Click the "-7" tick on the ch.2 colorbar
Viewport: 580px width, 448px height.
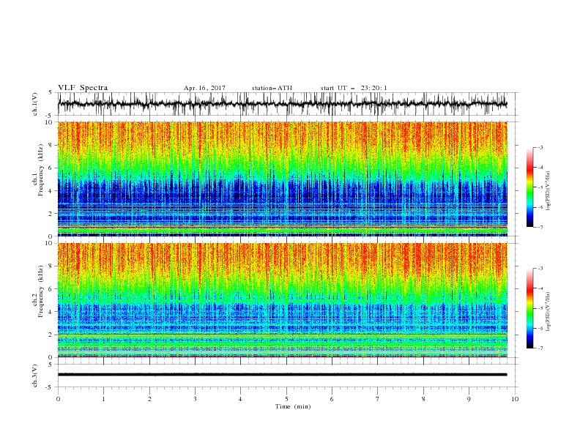[540, 348]
